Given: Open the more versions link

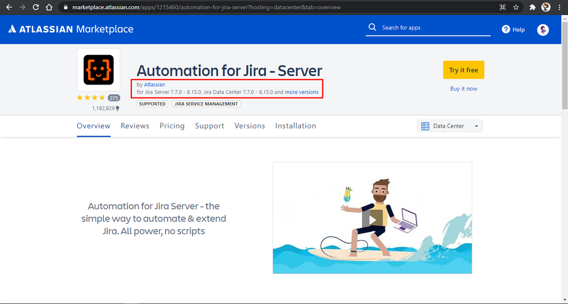Looking at the screenshot, I should (302, 92).
